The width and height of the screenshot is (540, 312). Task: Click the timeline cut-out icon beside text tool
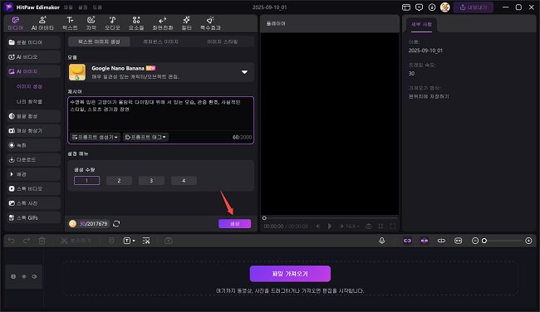point(146,241)
